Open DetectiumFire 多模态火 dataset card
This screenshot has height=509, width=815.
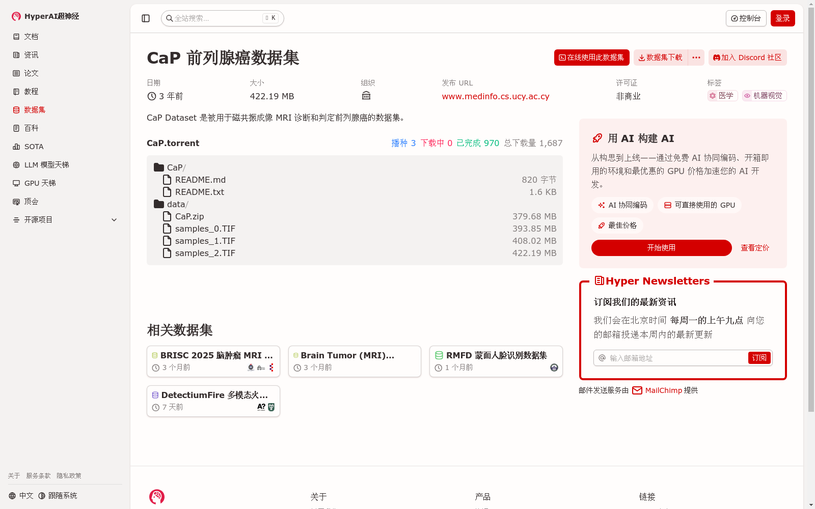(213, 401)
